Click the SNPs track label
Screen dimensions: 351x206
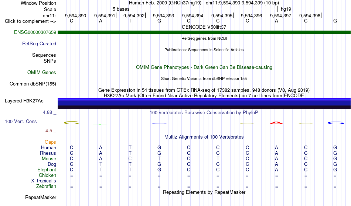coord(50,61)
